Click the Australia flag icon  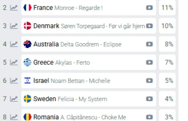(27, 44)
